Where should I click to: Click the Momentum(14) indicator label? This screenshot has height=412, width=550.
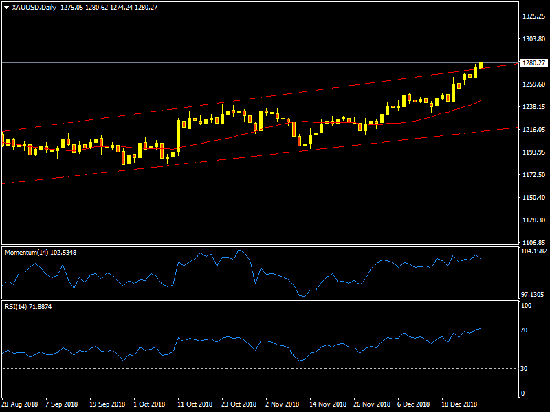pos(41,252)
